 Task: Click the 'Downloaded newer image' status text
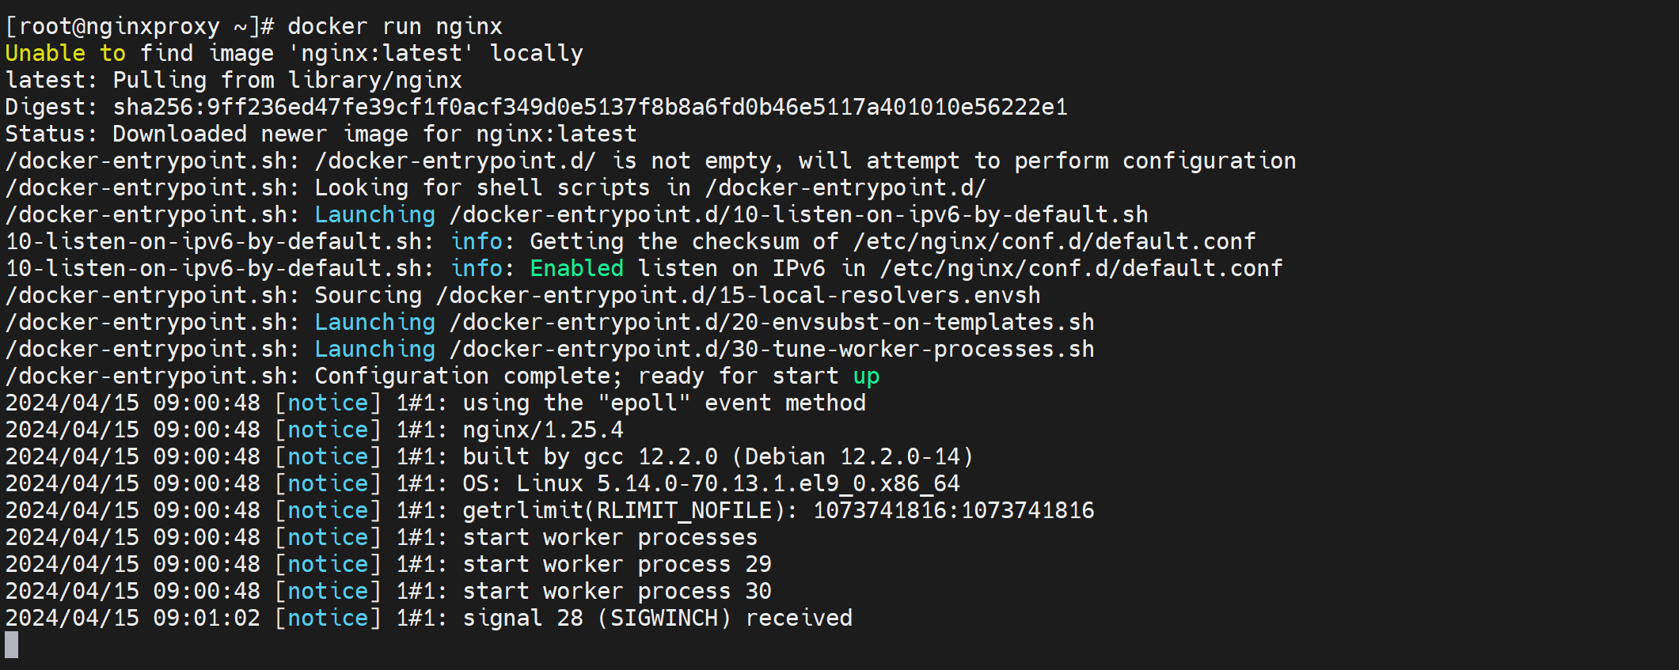(260, 134)
